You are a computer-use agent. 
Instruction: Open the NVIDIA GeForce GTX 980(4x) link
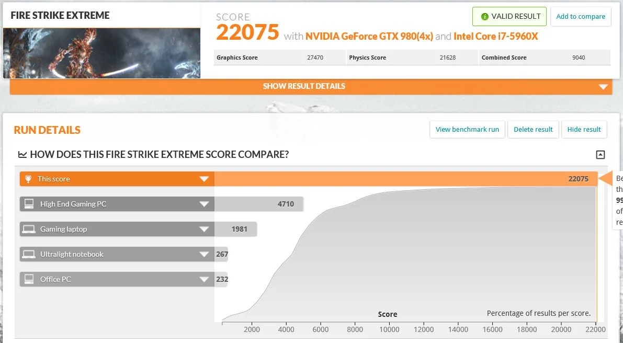click(369, 37)
